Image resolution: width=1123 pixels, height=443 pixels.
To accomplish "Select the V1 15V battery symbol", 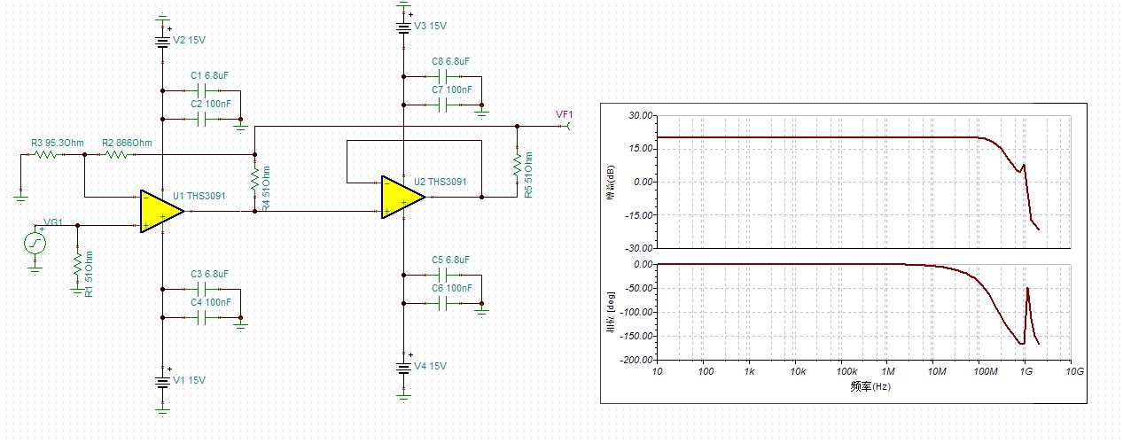I will point(162,381).
